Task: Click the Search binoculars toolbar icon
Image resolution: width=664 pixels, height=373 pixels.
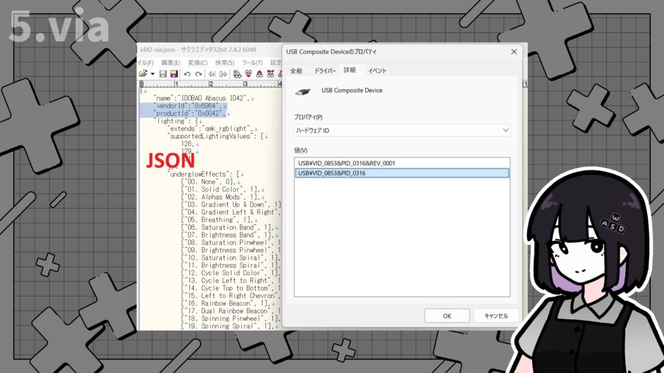Action: 239,74
